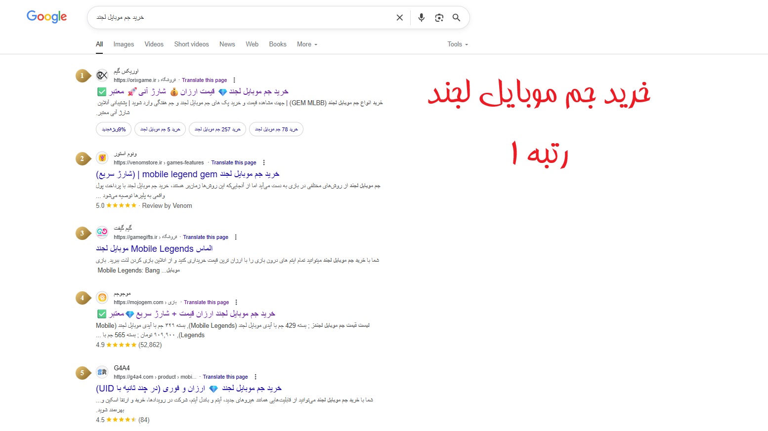Open three-dot menu for venomstore.ir result
This screenshot has width=768, height=431.
pyautogui.click(x=264, y=162)
